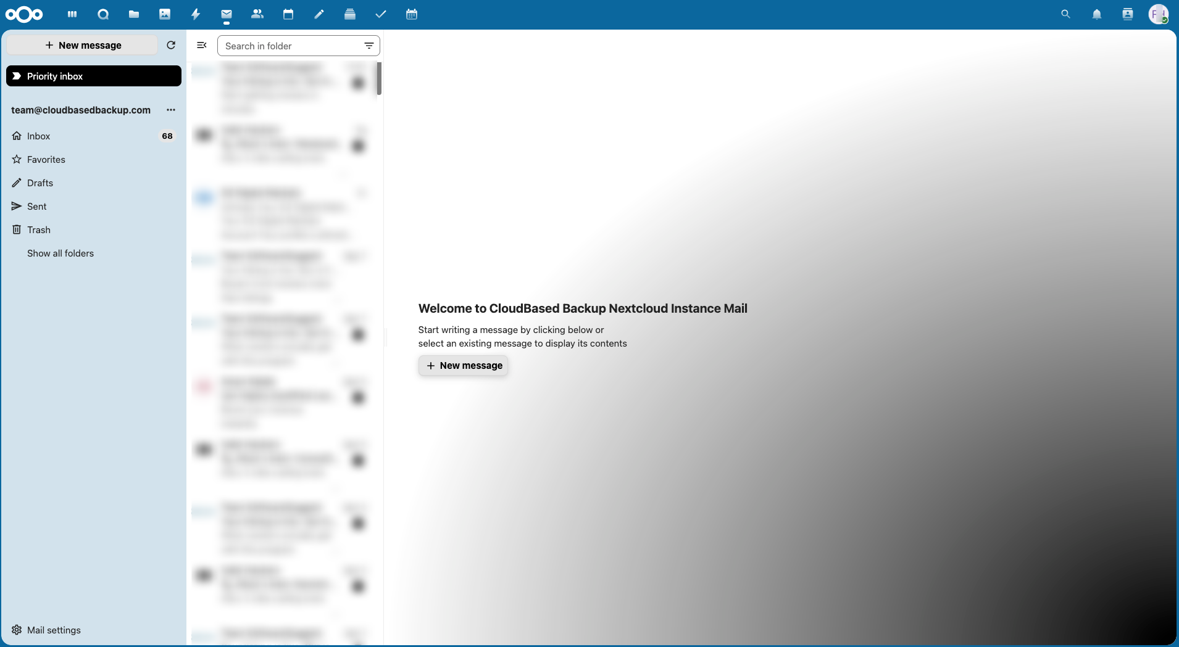Open the Deck app icon
1179x647 pixels.
[350, 14]
